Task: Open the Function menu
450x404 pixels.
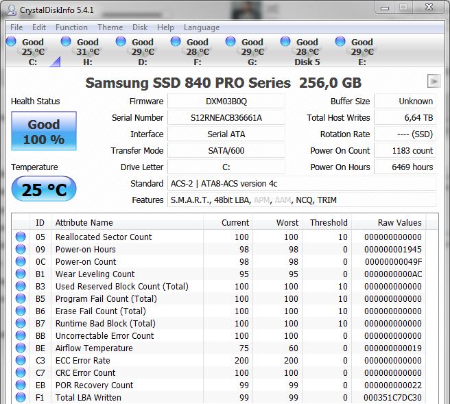Action: [x=71, y=27]
